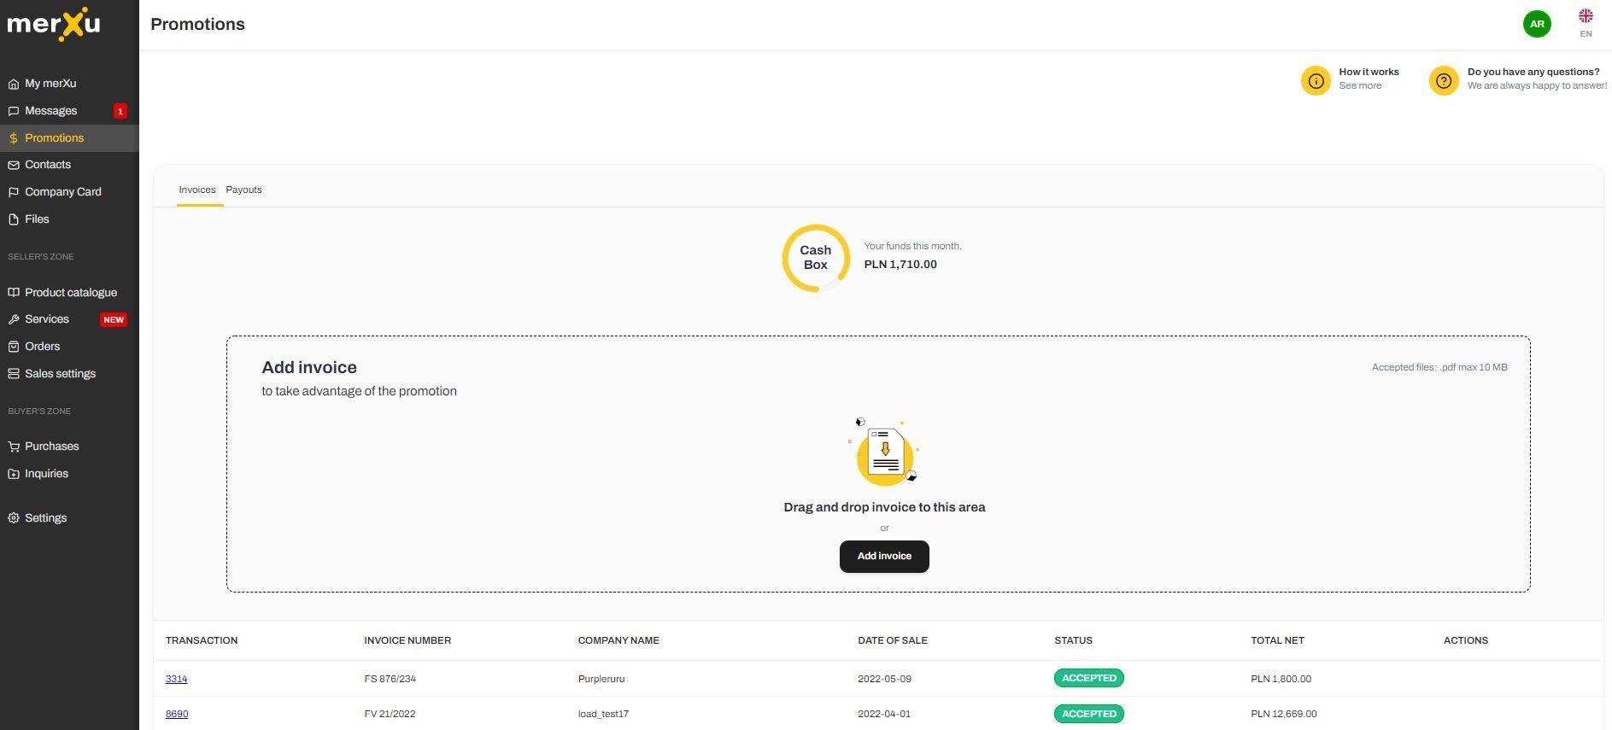Click invoice number FV 21/2022
The width and height of the screenshot is (1612, 730).
390,714
